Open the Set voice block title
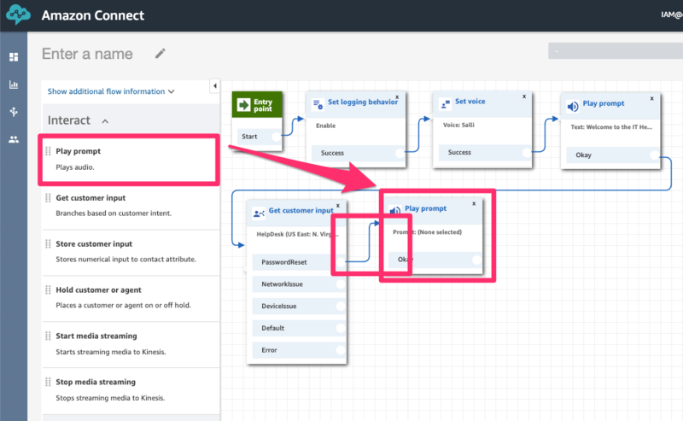Screen dimensions: 683x421 (470, 101)
